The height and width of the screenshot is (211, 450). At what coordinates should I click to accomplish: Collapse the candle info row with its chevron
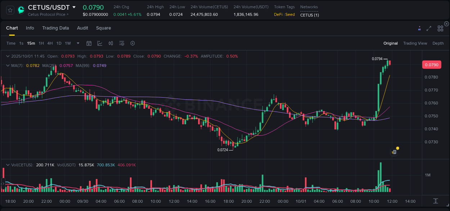[x=8, y=56]
